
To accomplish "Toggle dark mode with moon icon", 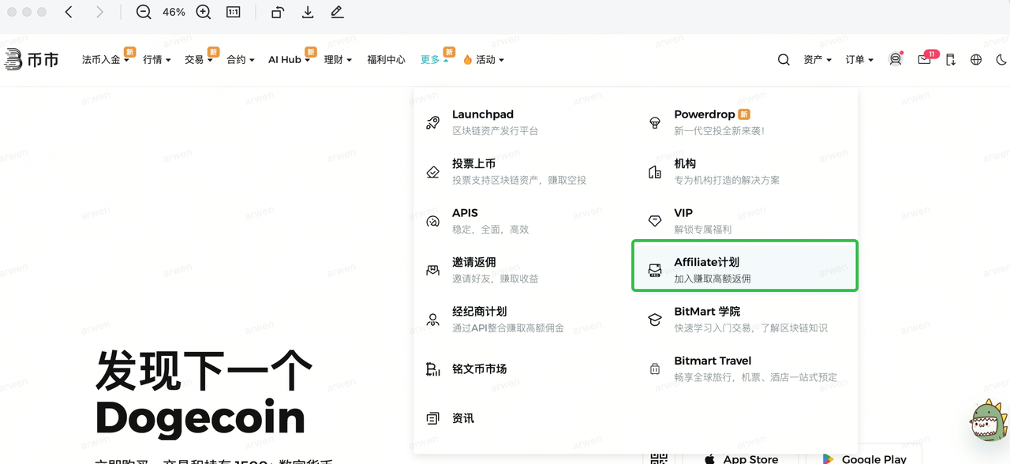I will (1001, 59).
